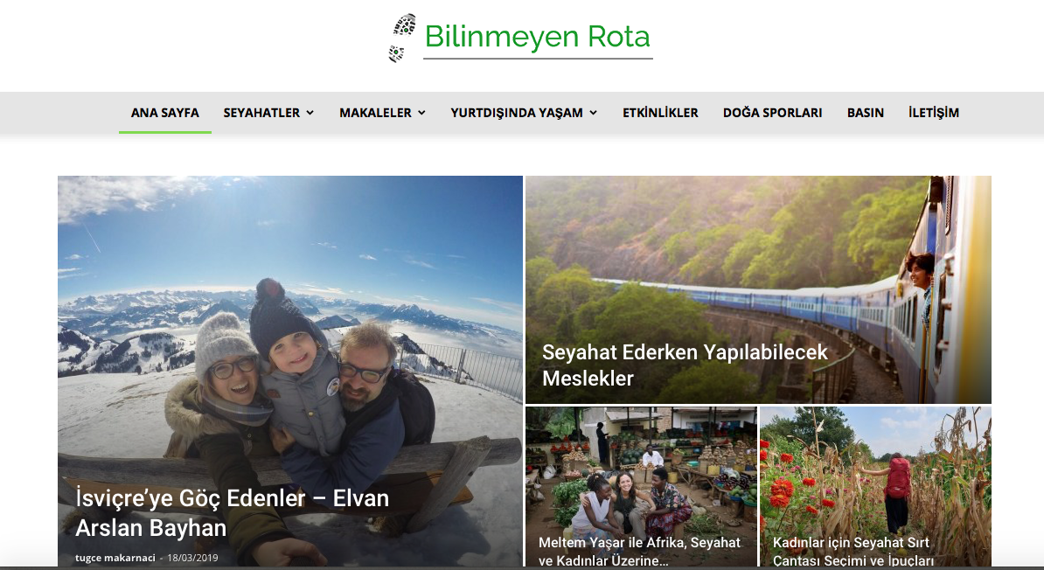This screenshot has width=1044, height=570.
Task: Select the Etkinlikler menu item
Action: (660, 113)
